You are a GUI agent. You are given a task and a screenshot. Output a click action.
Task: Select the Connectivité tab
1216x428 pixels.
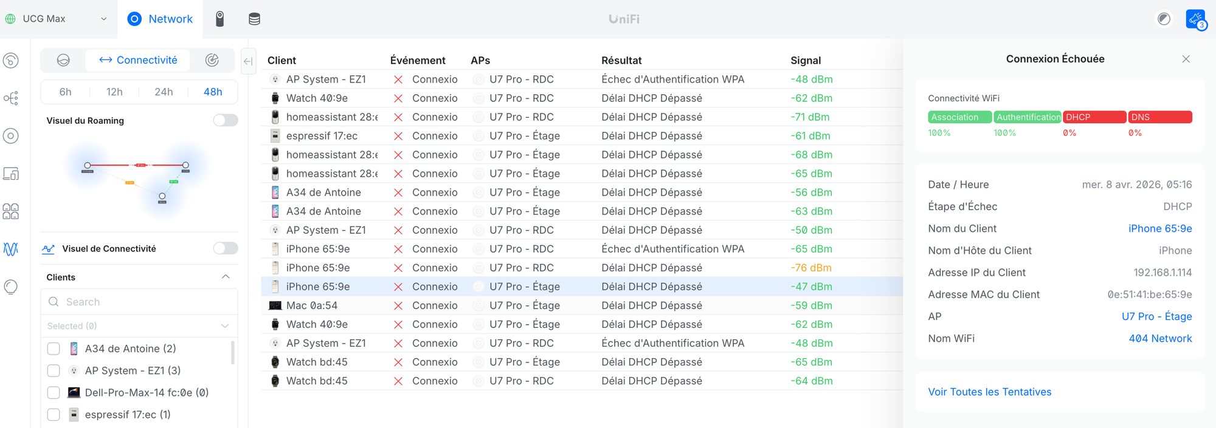pos(138,60)
